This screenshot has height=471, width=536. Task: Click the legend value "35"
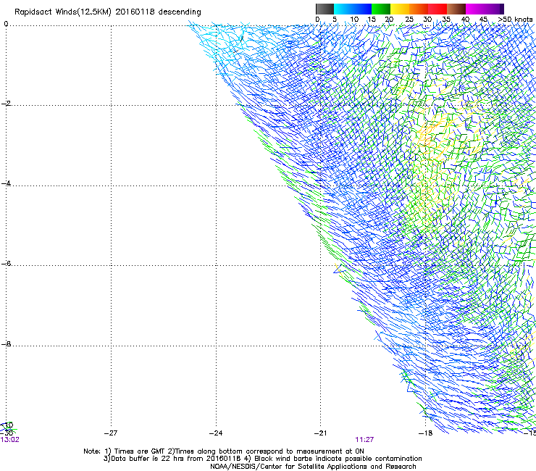coord(446,20)
